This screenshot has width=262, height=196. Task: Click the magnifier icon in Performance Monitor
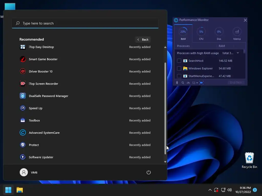[x=183, y=83]
